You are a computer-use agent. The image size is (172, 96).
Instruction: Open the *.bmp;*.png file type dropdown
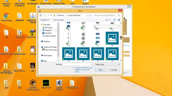tap(107, 65)
